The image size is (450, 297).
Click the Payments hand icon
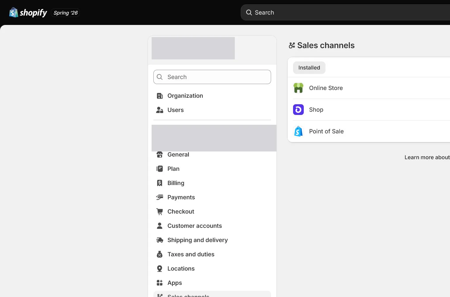[x=160, y=197]
